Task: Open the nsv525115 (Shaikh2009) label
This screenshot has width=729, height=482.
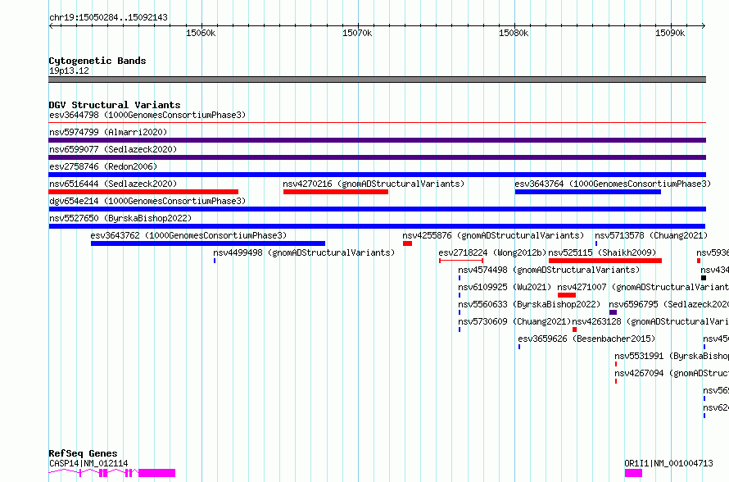Action: (603, 252)
